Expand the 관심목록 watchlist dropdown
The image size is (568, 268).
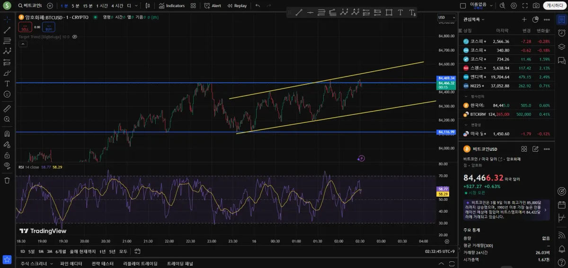tap(474, 19)
